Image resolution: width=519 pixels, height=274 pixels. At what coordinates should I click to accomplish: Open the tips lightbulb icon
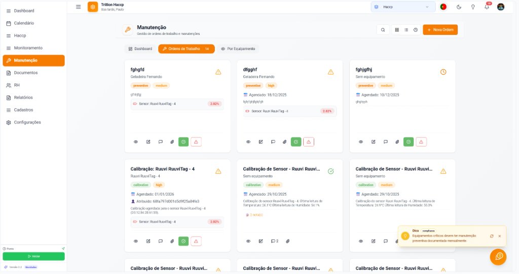coord(473,7)
